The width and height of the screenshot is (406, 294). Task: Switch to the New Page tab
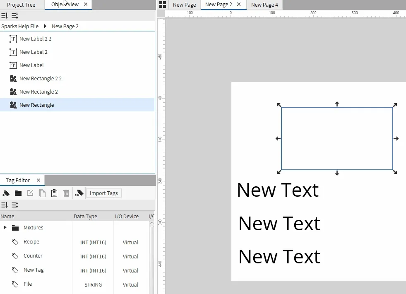[x=184, y=5]
